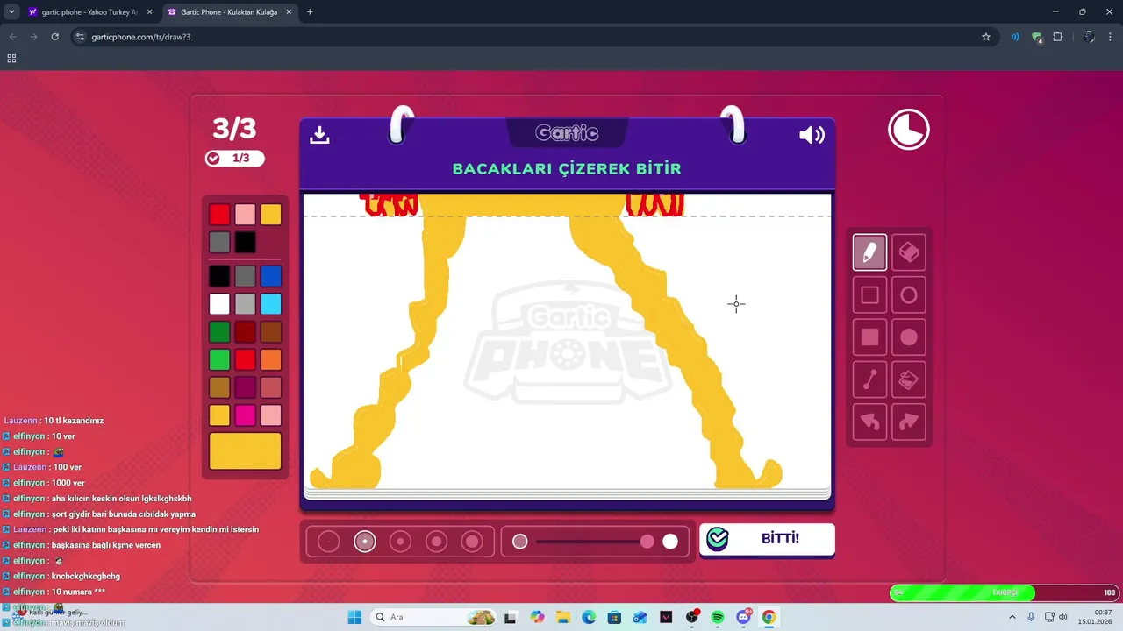Viewport: 1123px width, 631px height.
Task: Choose the hollow ellipse tool
Action: [909, 295]
